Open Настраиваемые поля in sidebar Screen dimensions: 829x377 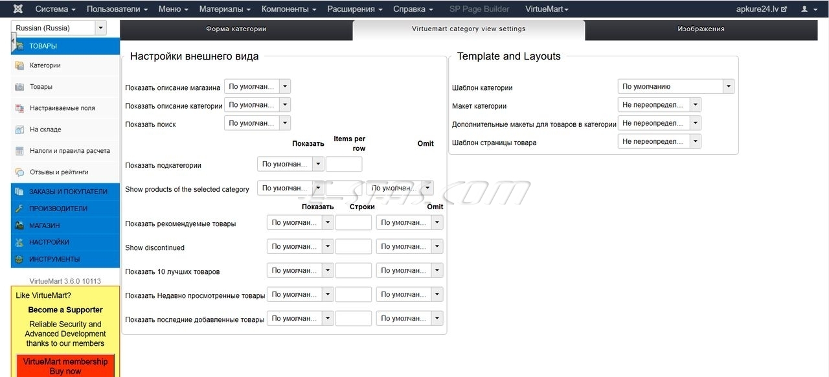coord(65,108)
